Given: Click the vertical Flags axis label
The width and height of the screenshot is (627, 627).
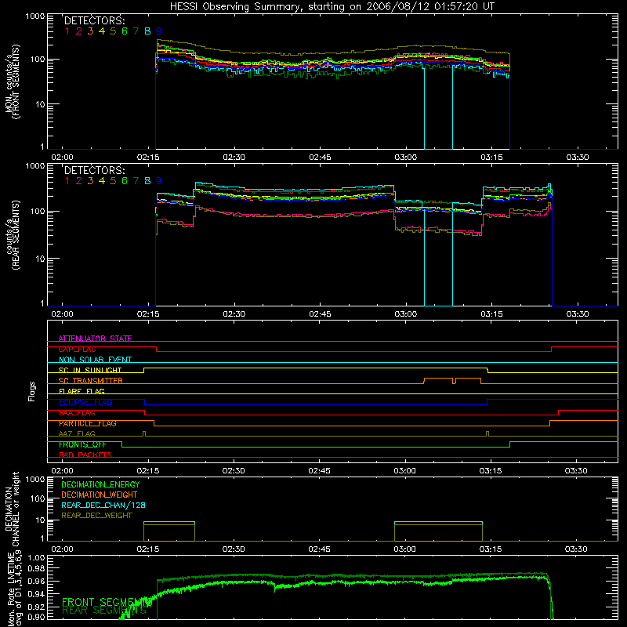Looking at the screenshot, I should [x=31, y=391].
